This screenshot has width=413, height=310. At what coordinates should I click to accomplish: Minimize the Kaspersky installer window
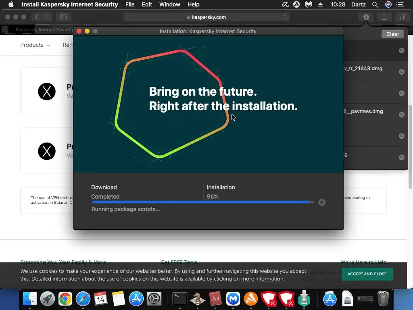[87, 31]
